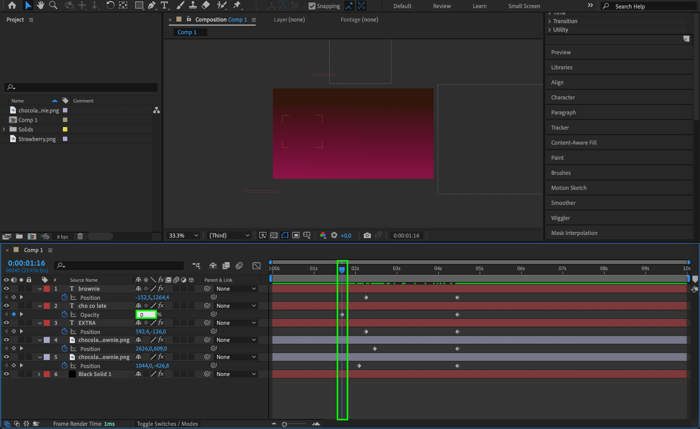The width and height of the screenshot is (700, 429).
Task: Click the 8 bpc color depth button
Action: tap(63, 237)
